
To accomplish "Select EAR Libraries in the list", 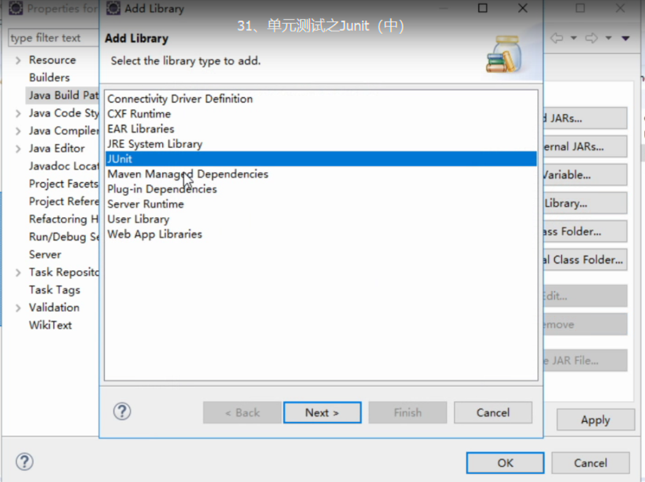I will point(321,129).
